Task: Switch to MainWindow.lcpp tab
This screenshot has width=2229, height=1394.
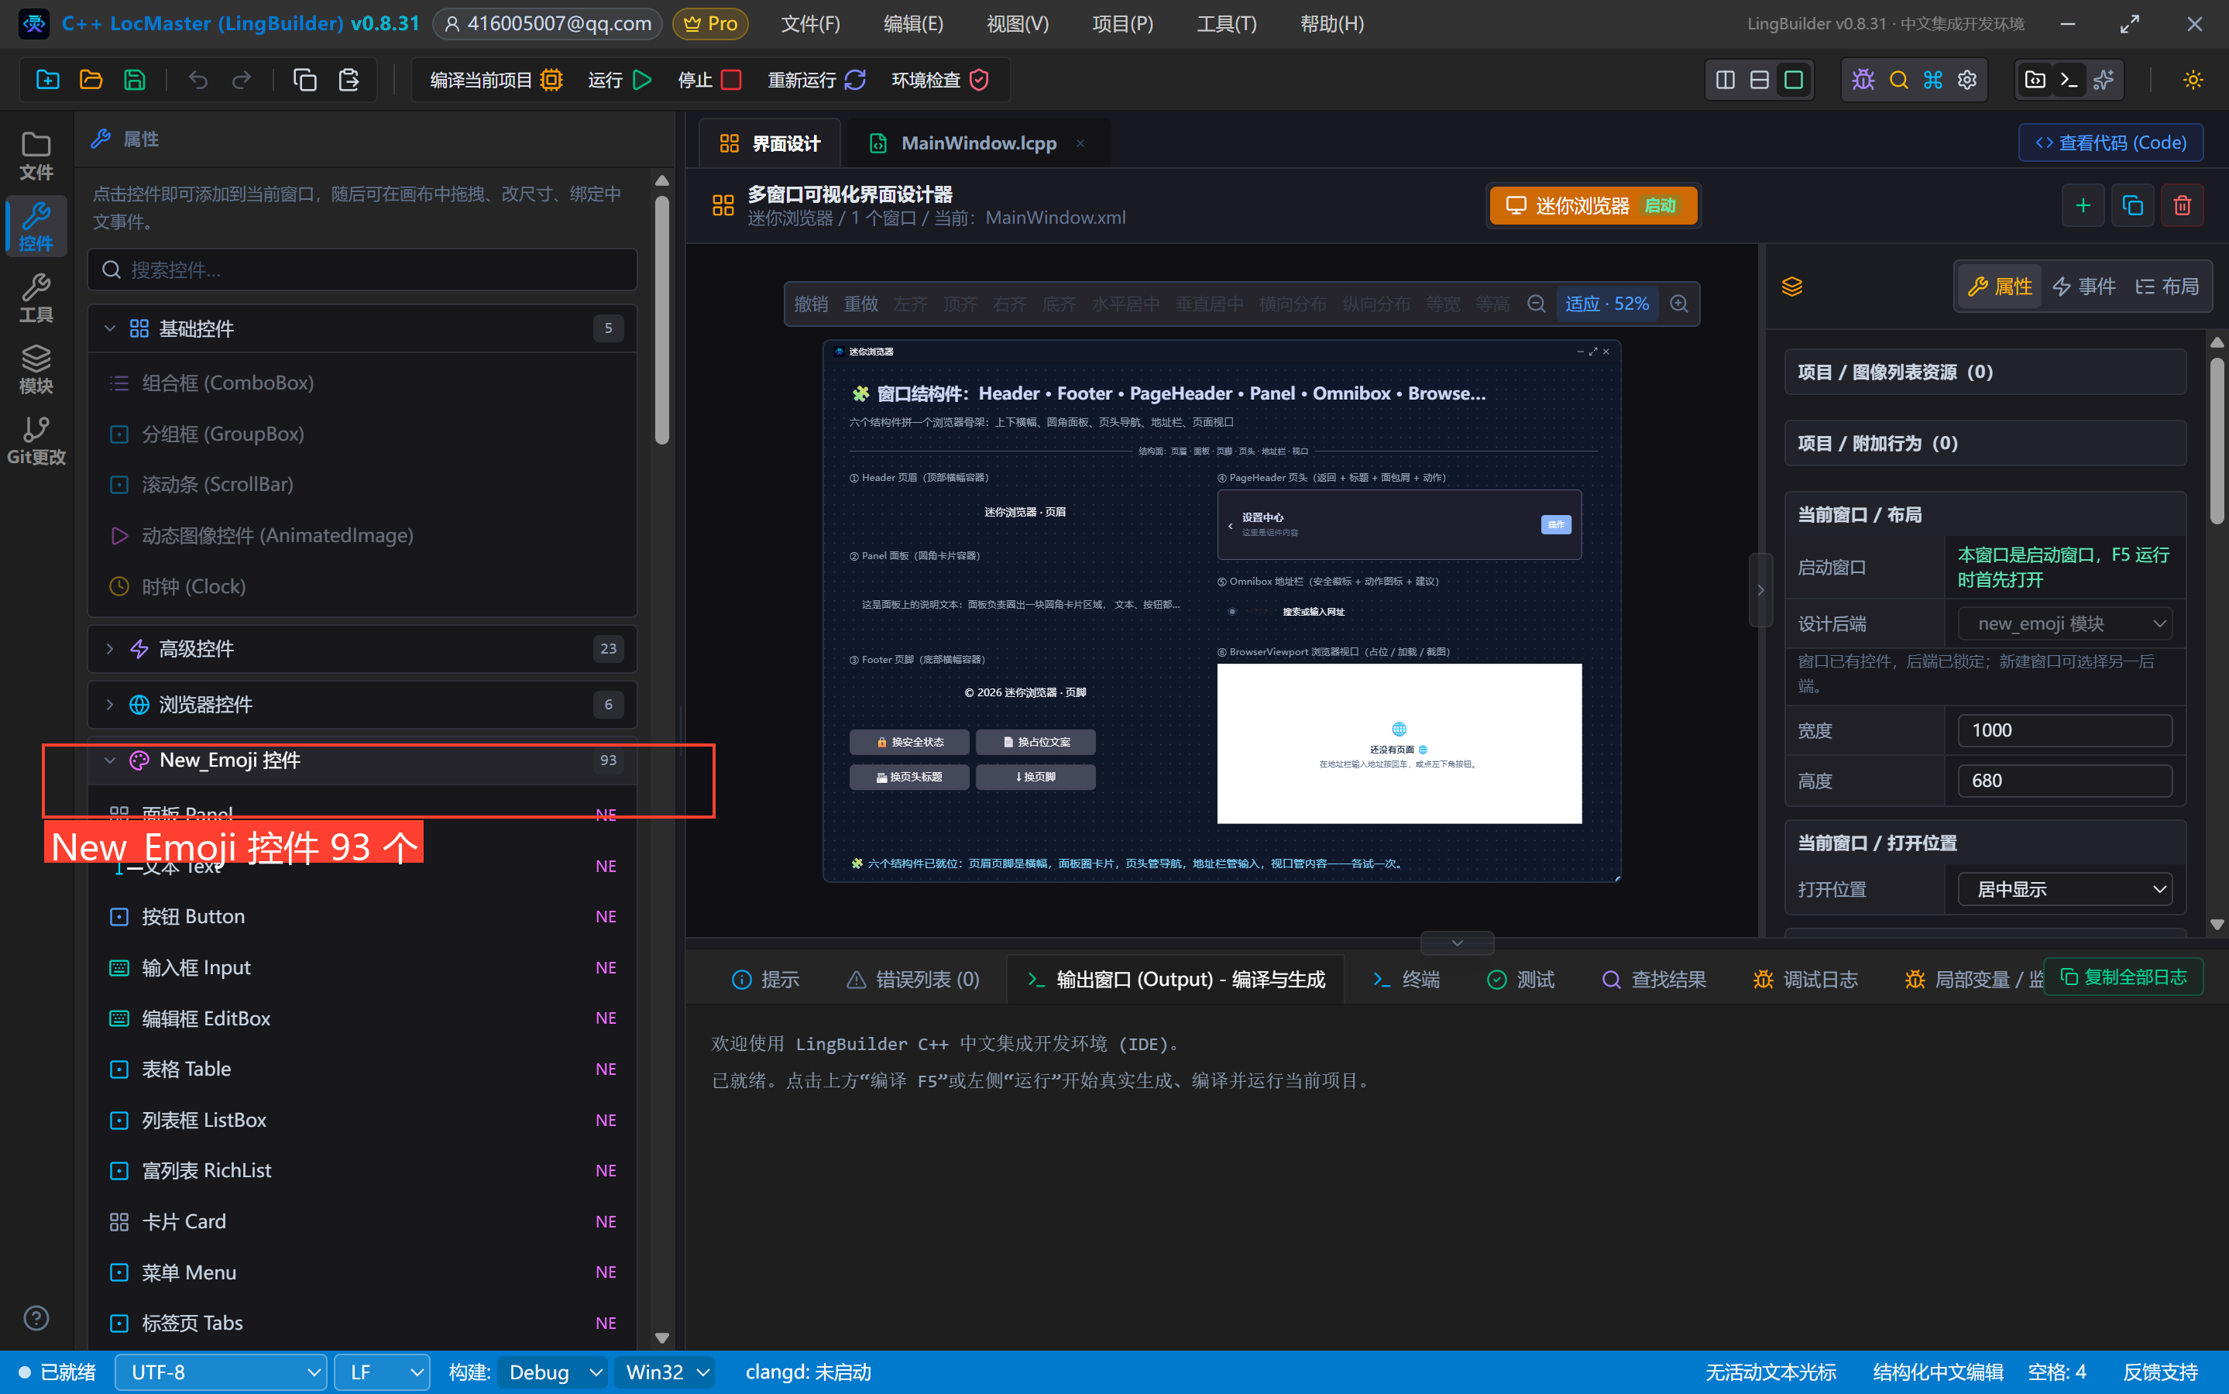Action: (977, 143)
